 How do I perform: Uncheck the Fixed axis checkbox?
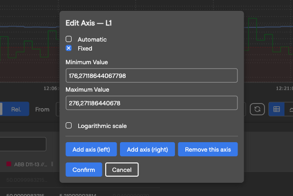pyautogui.click(x=69, y=48)
